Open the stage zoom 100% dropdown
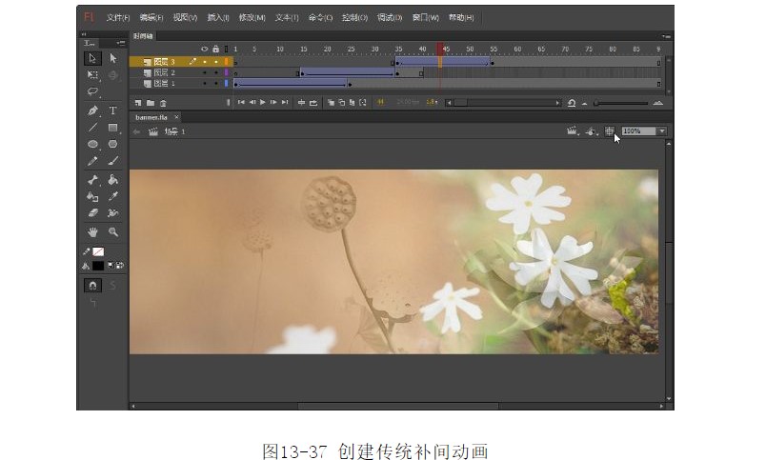Screen dimensions: 766x460 (x=661, y=131)
